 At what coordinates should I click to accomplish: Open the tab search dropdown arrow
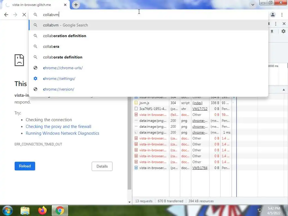pos(253,5)
